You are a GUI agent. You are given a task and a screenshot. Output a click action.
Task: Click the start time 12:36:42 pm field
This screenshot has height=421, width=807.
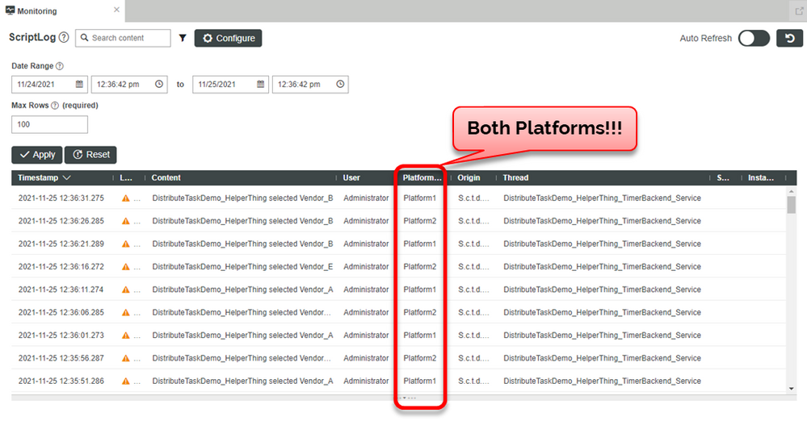tap(129, 85)
